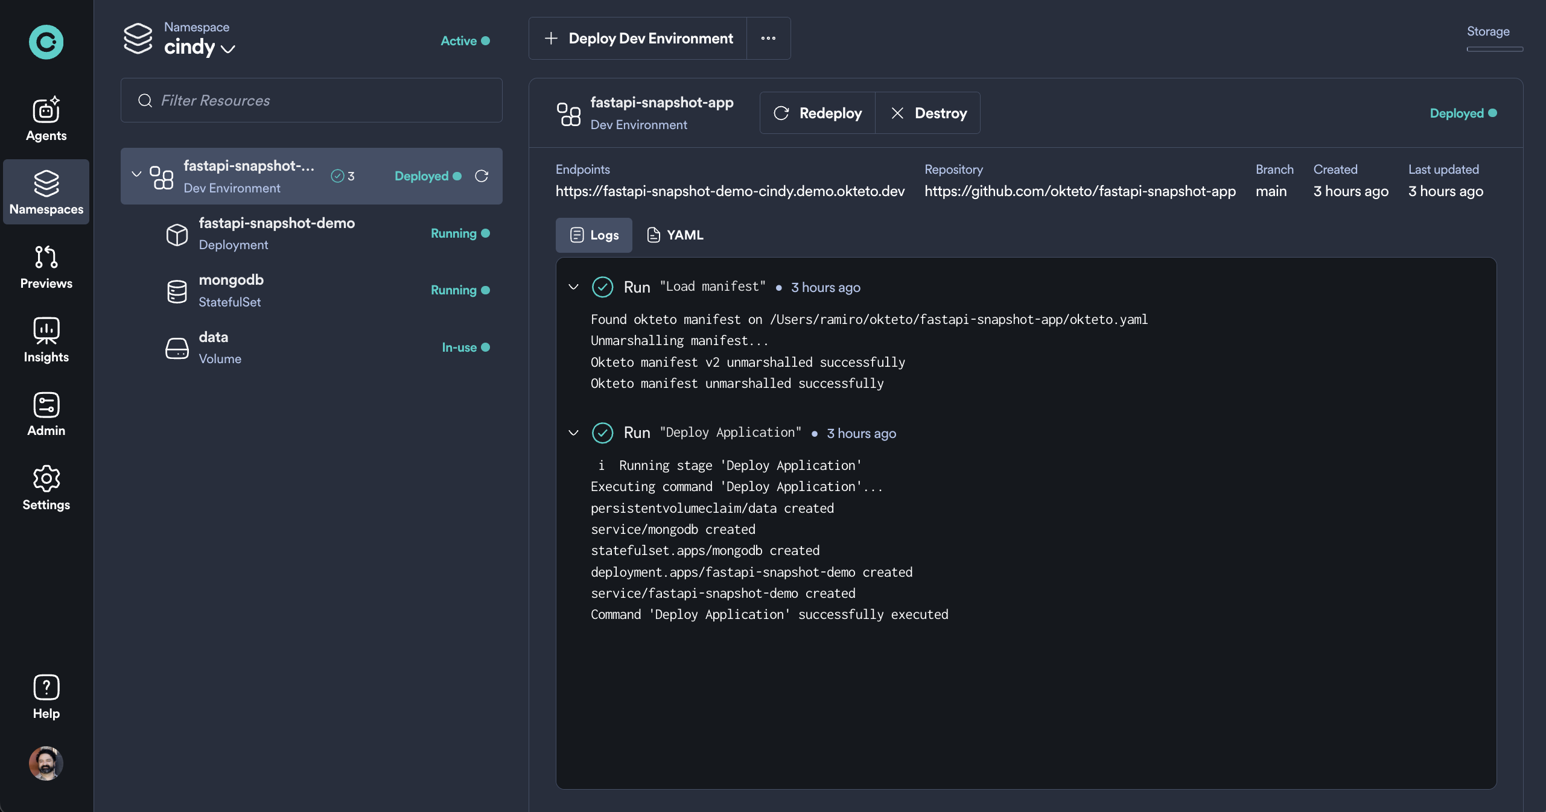Collapse the Deploy Application log section

click(x=572, y=433)
